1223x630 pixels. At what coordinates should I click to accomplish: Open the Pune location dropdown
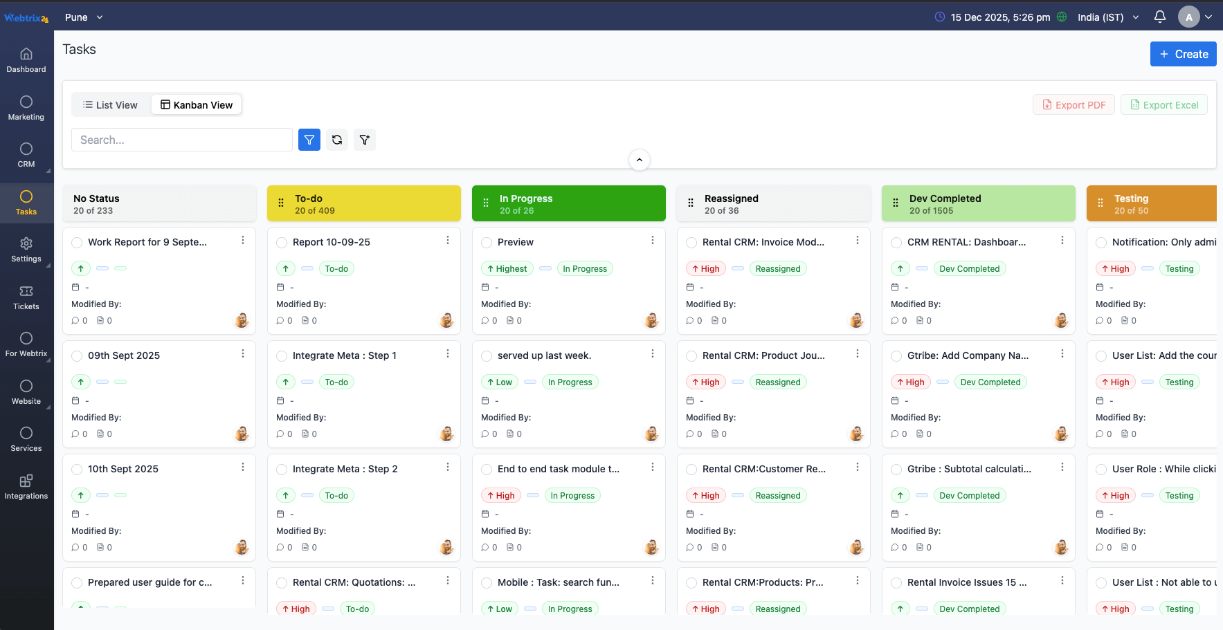84,17
